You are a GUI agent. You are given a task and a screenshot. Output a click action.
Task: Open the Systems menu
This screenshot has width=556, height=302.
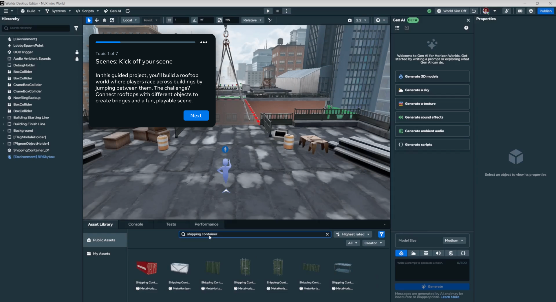[x=58, y=11]
